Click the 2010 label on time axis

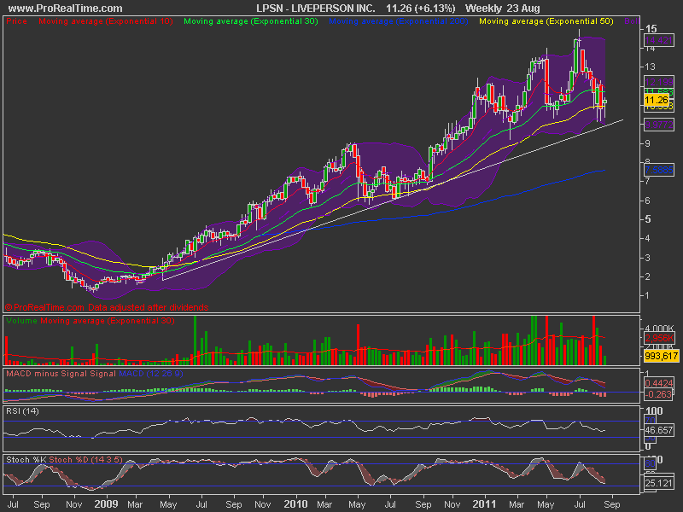(295, 504)
